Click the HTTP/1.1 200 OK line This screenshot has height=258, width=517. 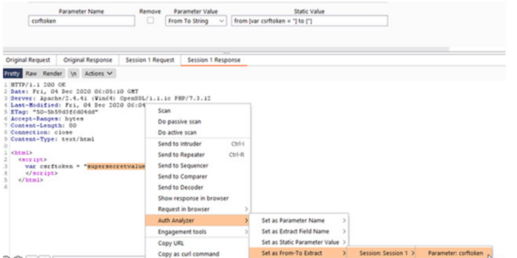(38, 85)
